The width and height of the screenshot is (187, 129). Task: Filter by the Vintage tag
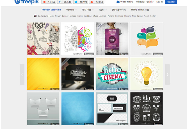click(73, 16)
